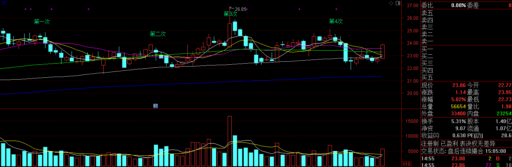Click the 收益(三) value 0.630

pos(459,136)
